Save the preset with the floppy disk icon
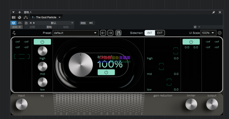The height and width of the screenshot is (119, 229). 119,33
